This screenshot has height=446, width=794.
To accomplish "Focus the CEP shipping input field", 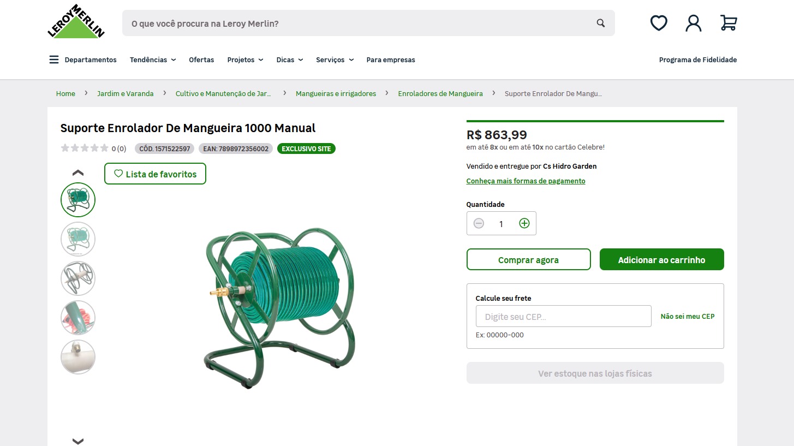I will coord(564,317).
